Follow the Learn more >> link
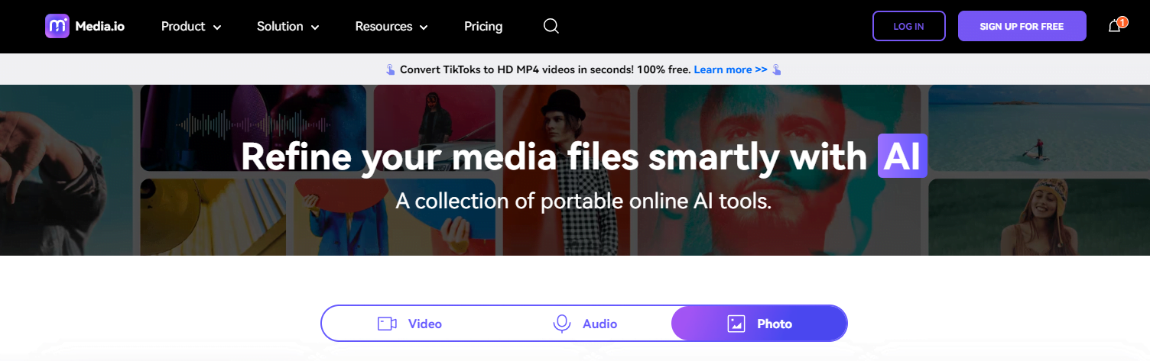This screenshot has height=361, width=1150. click(x=730, y=69)
